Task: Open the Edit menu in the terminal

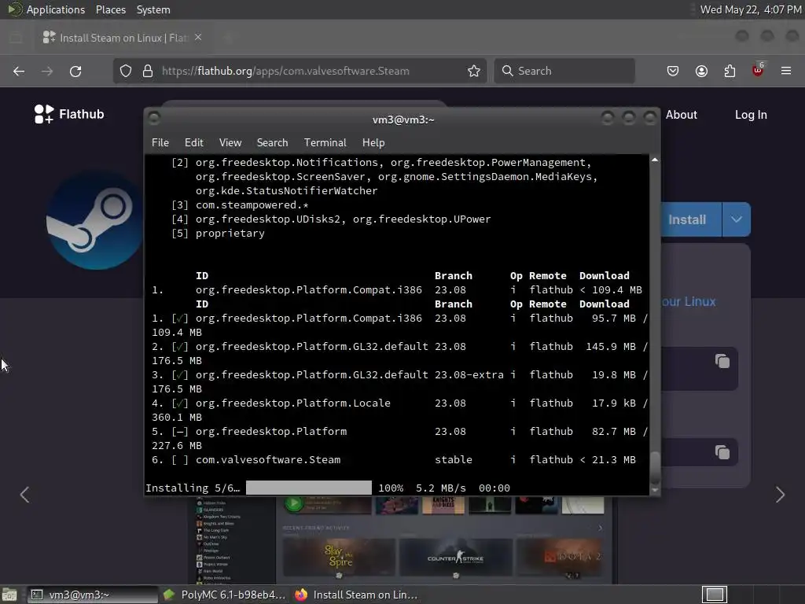Action: [x=194, y=143]
